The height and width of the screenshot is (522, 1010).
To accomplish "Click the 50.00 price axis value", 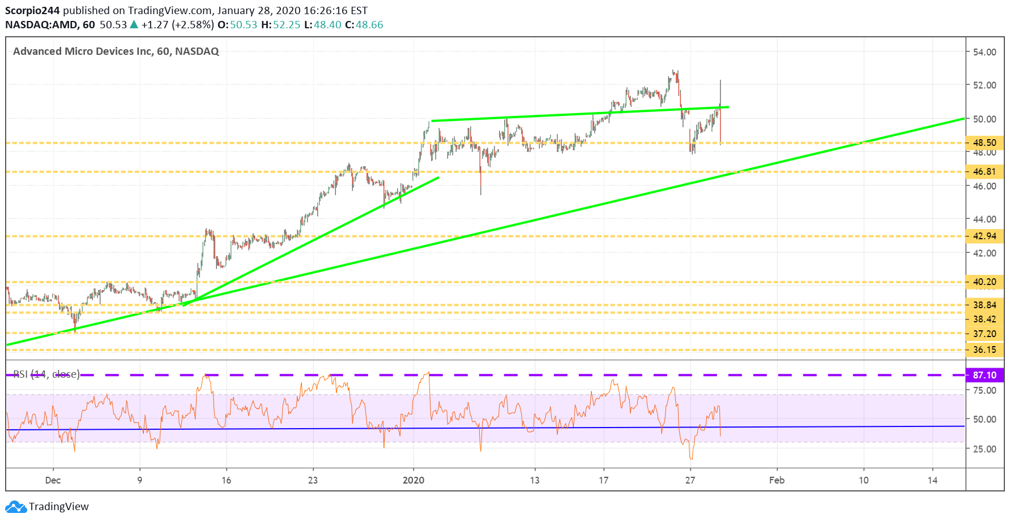I will click(x=985, y=119).
